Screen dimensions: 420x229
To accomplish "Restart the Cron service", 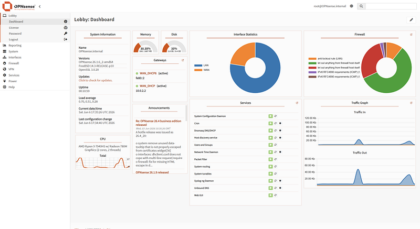I will pos(275,124).
